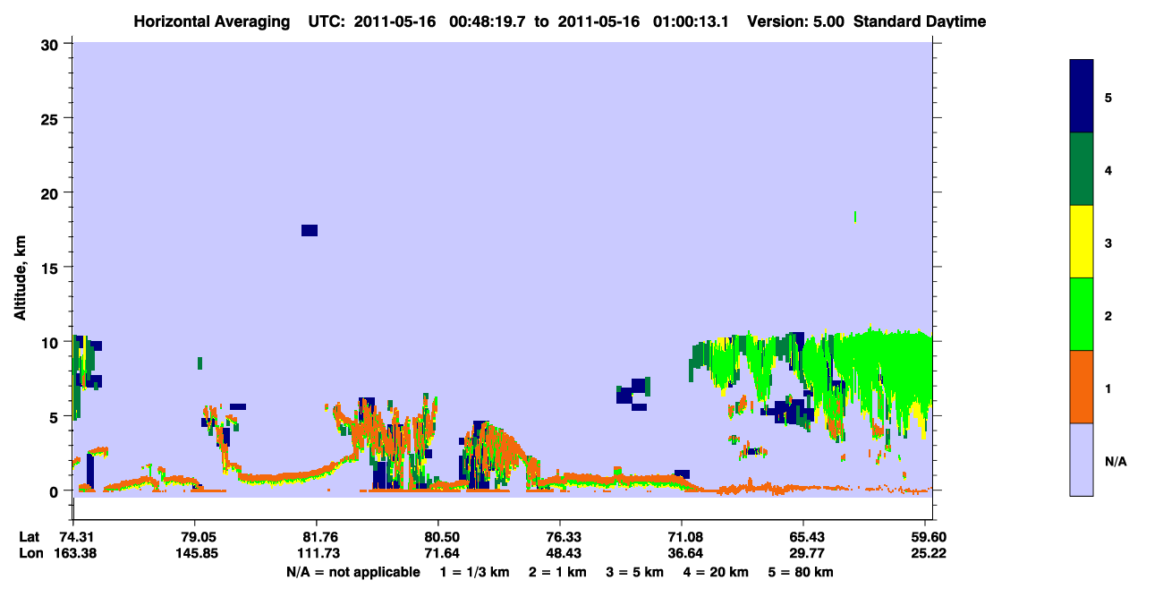Click the lavender N/A color band
The image size is (1163, 597).
(1082, 459)
